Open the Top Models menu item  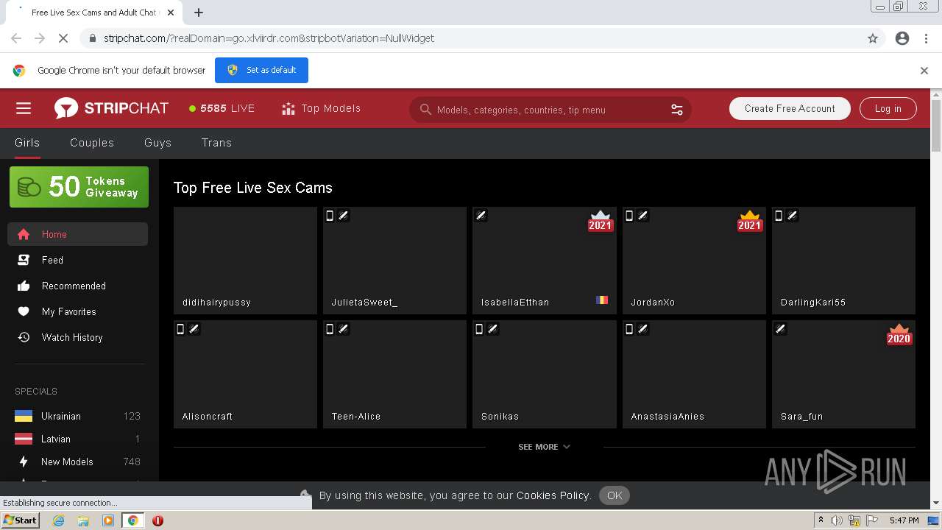tap(321, 108)
